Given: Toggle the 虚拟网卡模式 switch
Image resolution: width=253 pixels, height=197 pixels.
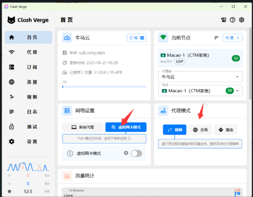Looking at the screenshot, I should (136, 153).
